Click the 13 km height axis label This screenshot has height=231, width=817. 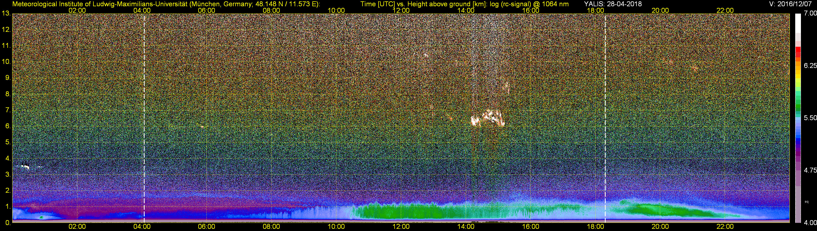click(x=6, y=13)
